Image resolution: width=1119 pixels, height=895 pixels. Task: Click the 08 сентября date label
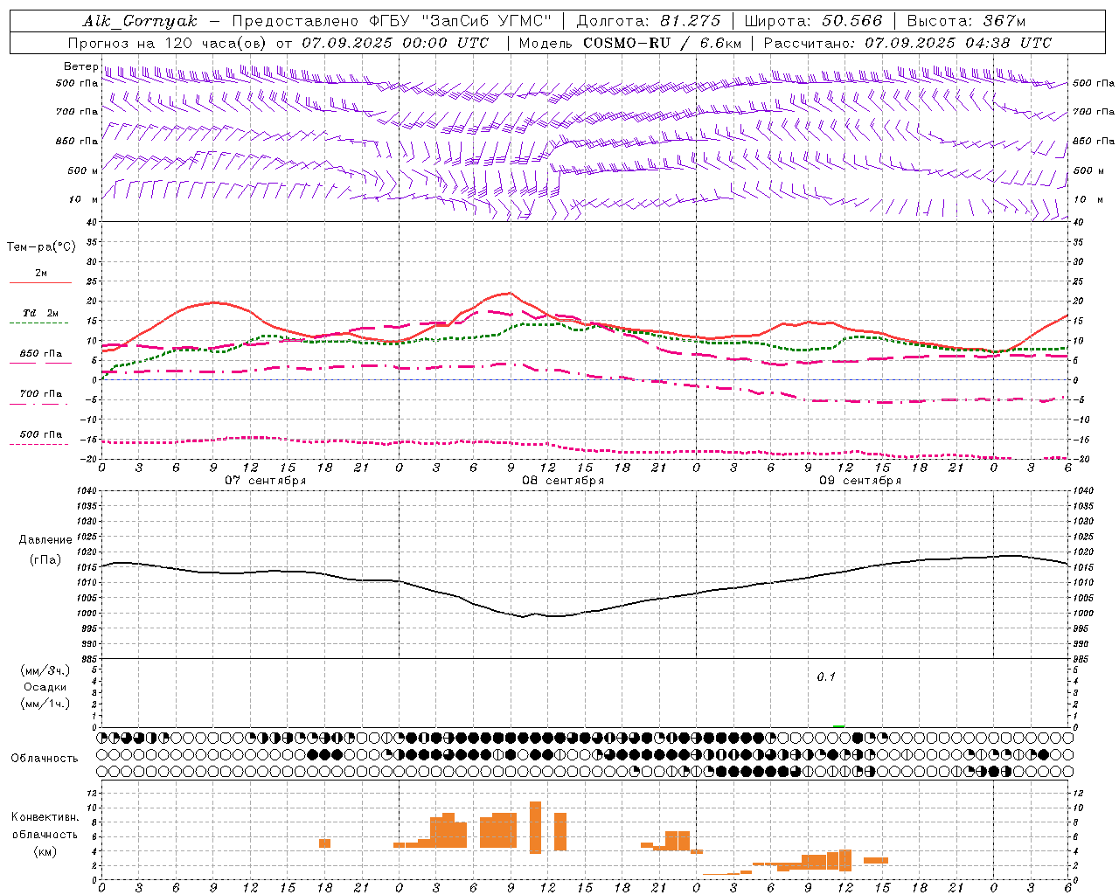pyautogui.click(x=563, y=480)
